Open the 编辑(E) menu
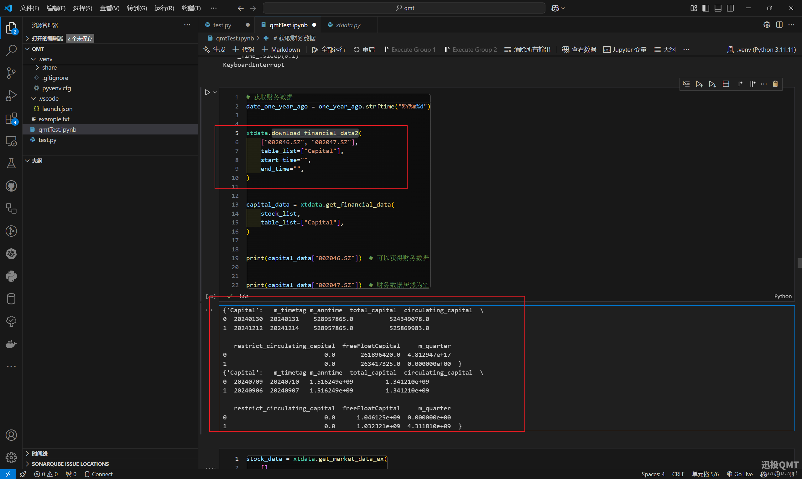This screenshot has height=479, width=802. (56, 8)
